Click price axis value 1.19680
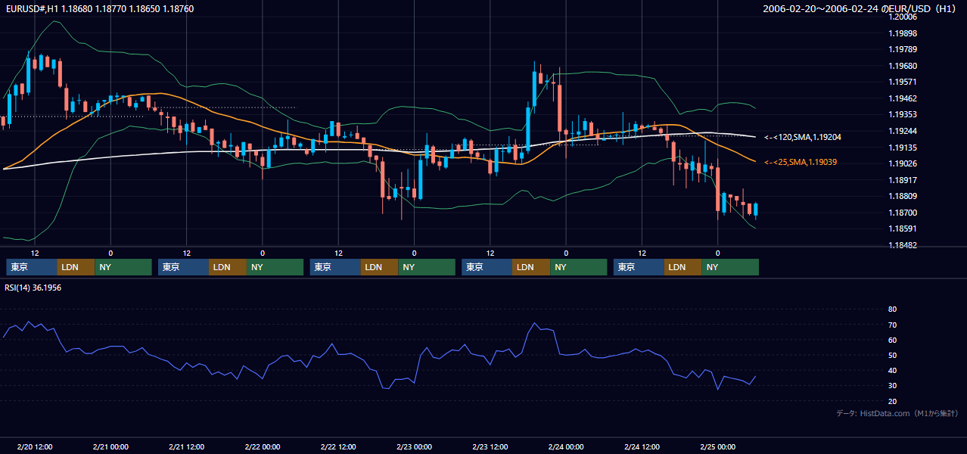 coord(901,66)
